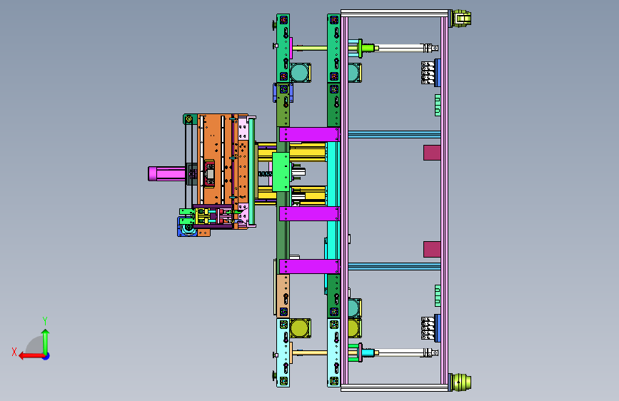Click the Y label of the coordinate triad

[x=45, y=321]
